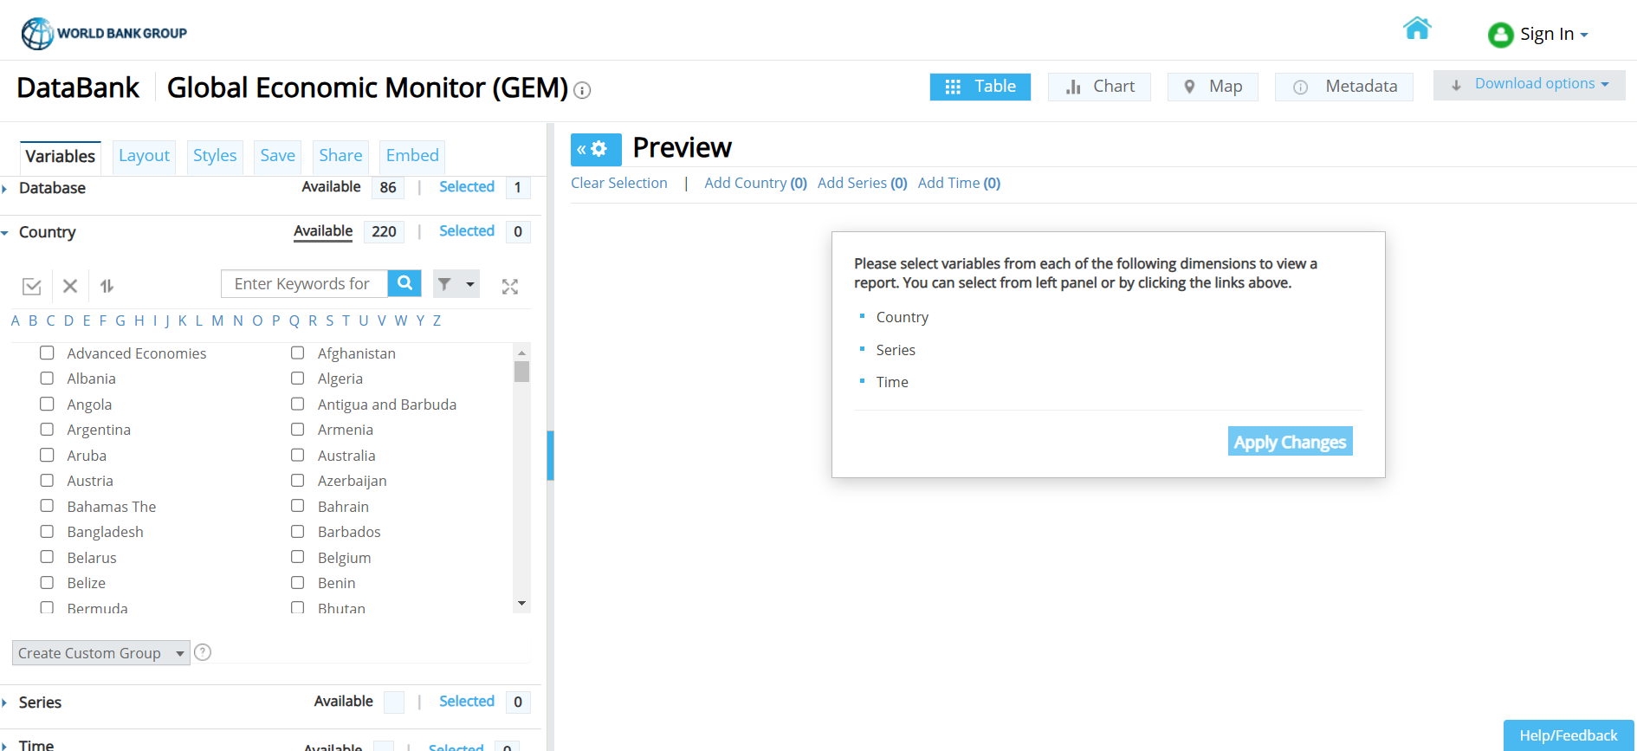Open the Create Custom Group dropdown
This screenshot has height=751, width=1637.
100,653
